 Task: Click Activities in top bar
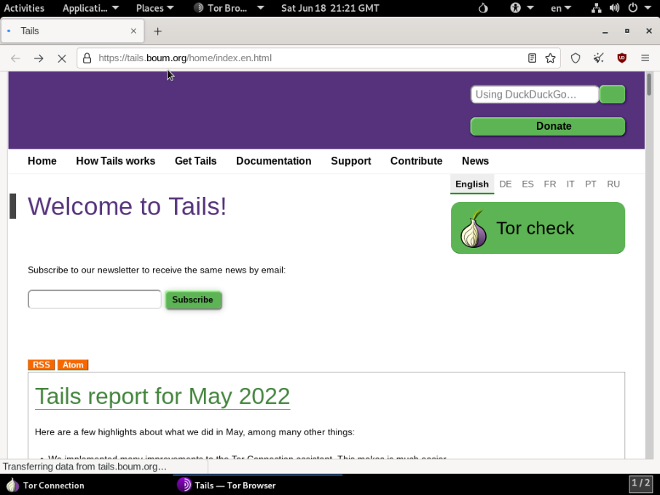[x=24, y=8]
